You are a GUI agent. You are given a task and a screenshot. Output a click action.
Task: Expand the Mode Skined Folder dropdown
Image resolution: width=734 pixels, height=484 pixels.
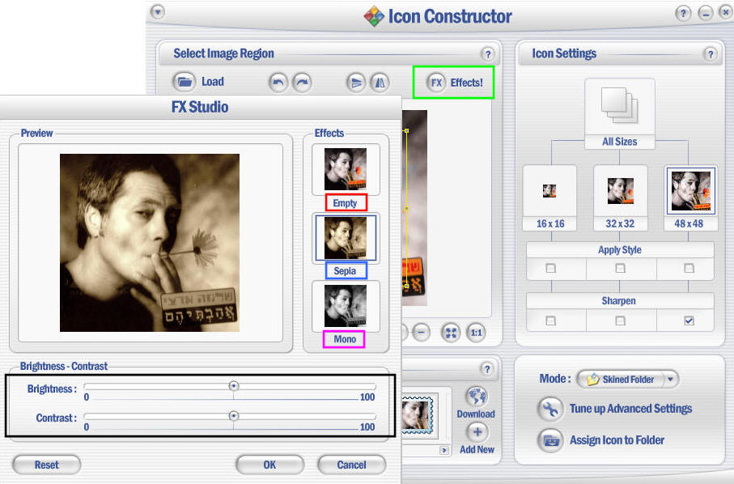click(x=671, y=379)
